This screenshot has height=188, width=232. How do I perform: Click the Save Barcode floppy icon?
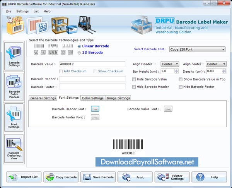point(87,177)
